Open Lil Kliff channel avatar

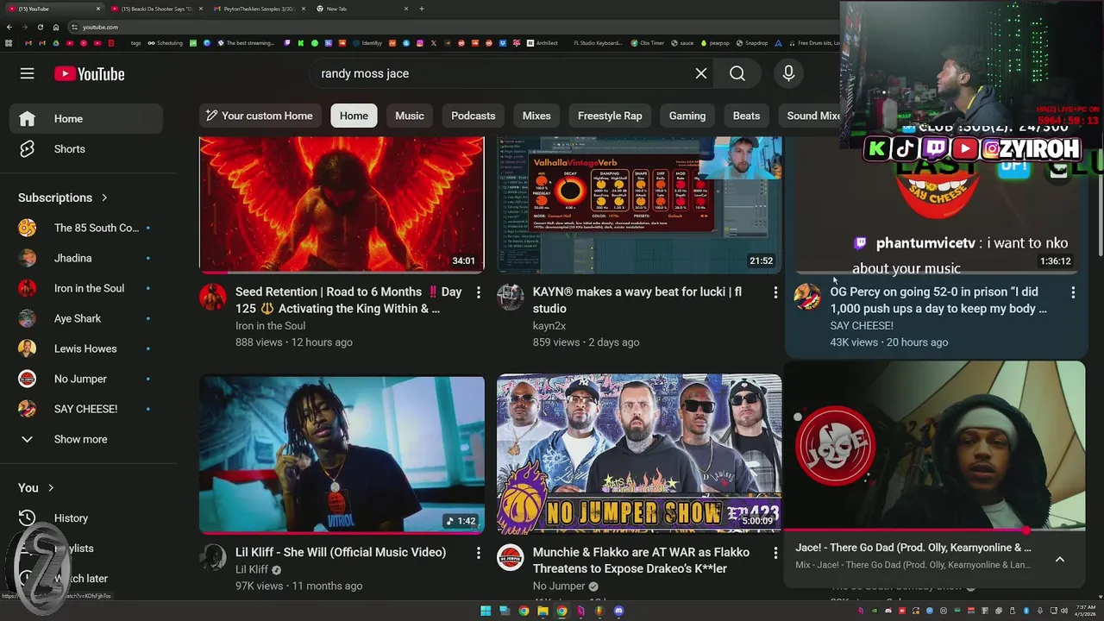point(213,558)
